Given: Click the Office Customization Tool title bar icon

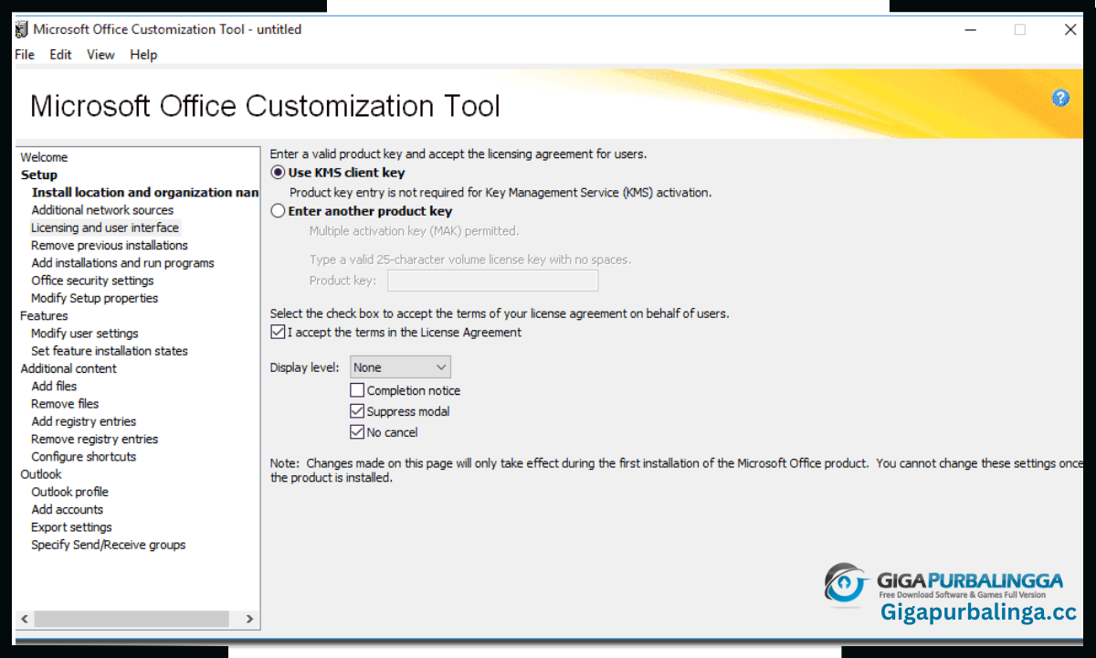Looking at the screenshot, I should click(22, 29).
